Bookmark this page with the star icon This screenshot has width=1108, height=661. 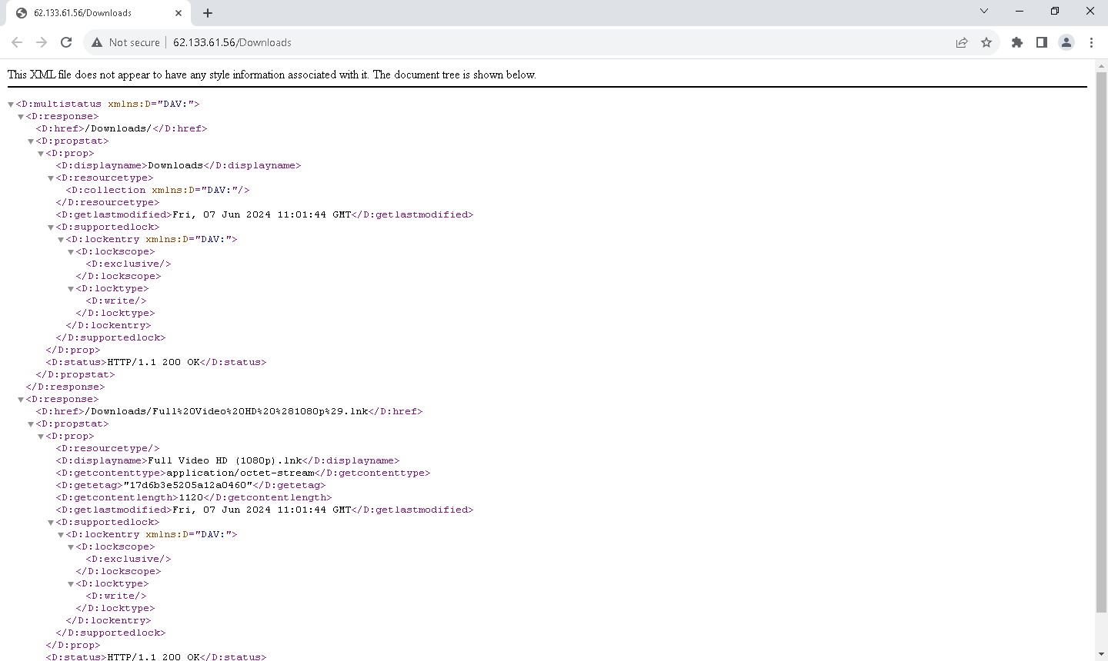tap(986, 42)
